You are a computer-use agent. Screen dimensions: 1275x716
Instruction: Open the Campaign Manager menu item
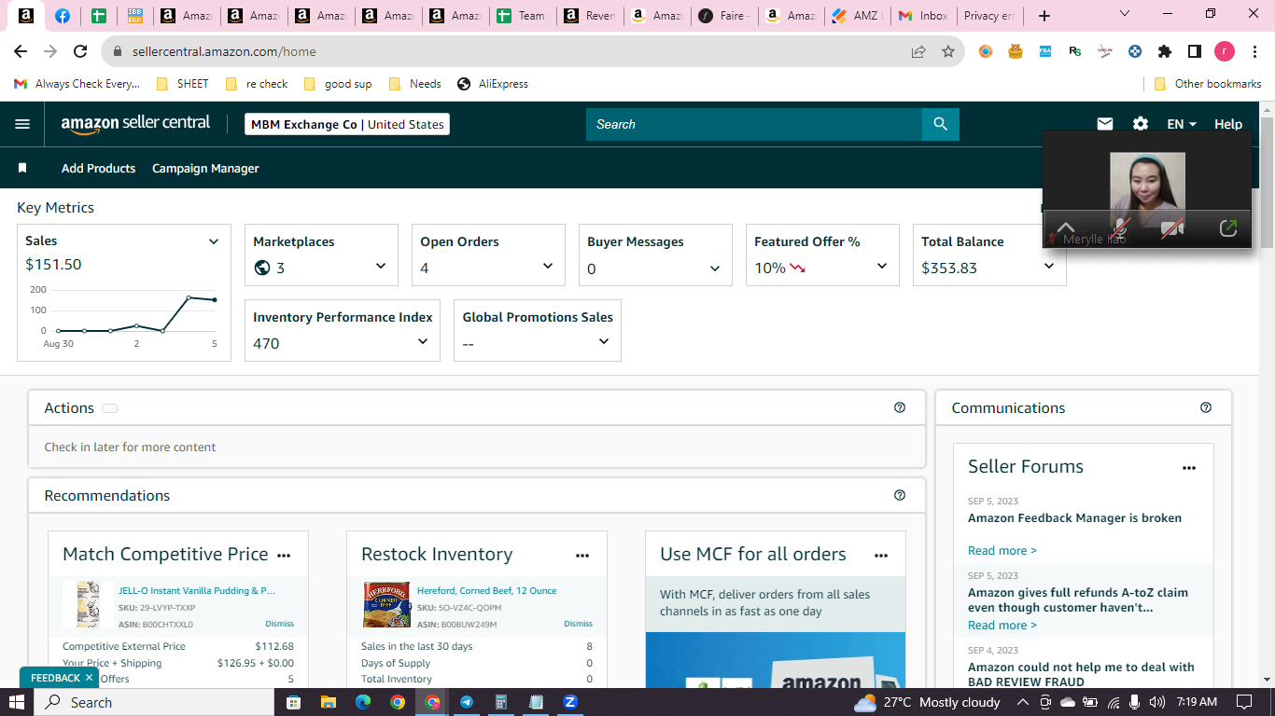pyautogui.click(x=205, y=169)
